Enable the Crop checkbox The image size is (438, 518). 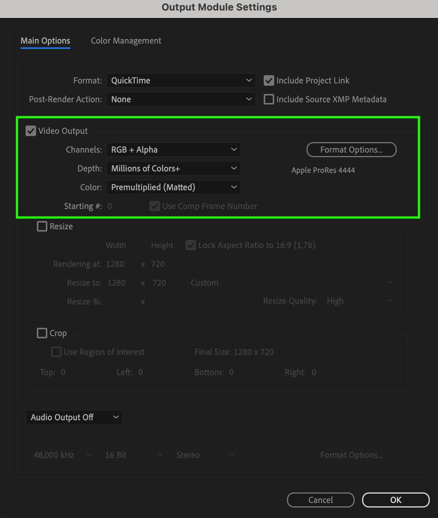(x=42, y=333)
